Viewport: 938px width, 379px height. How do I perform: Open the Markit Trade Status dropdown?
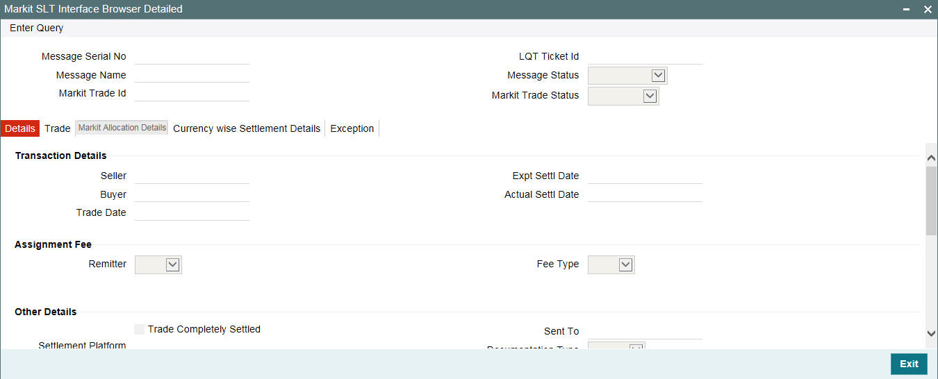623,96
